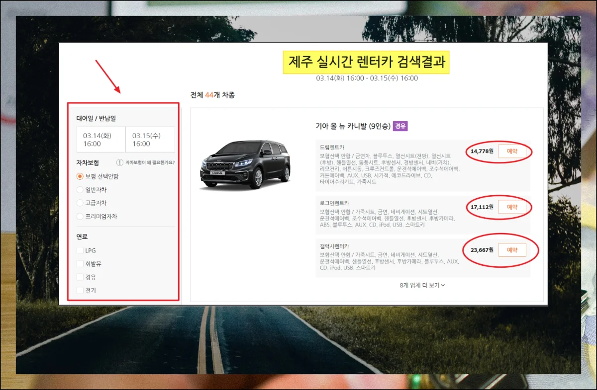The image size is (597, 390).
Task: Click the 연료 section label
Action: 82,236
